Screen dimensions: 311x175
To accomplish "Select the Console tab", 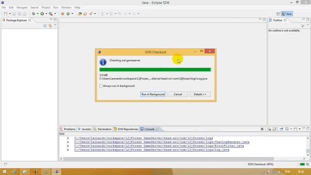I will 149,129.
